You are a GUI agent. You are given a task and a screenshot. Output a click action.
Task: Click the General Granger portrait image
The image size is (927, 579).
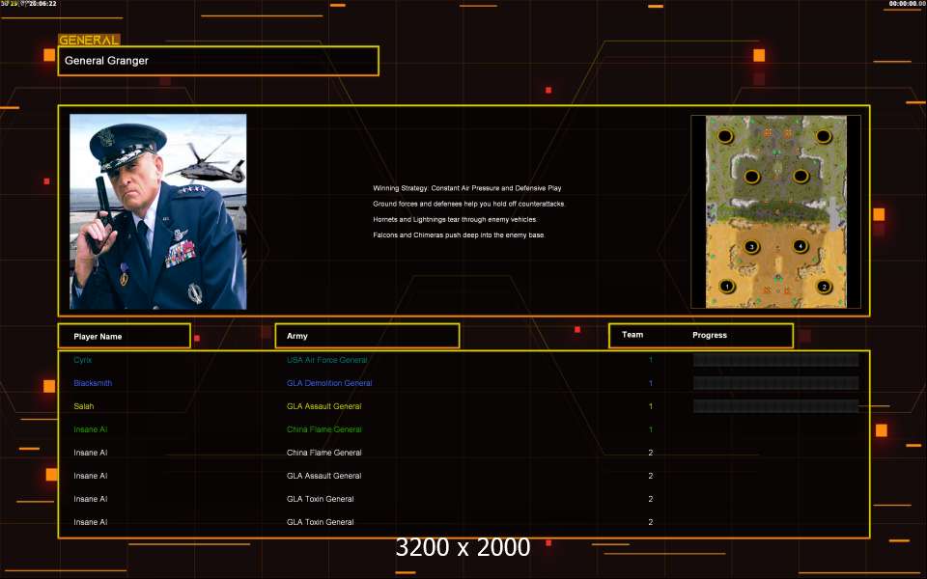(x=157, y=211)
